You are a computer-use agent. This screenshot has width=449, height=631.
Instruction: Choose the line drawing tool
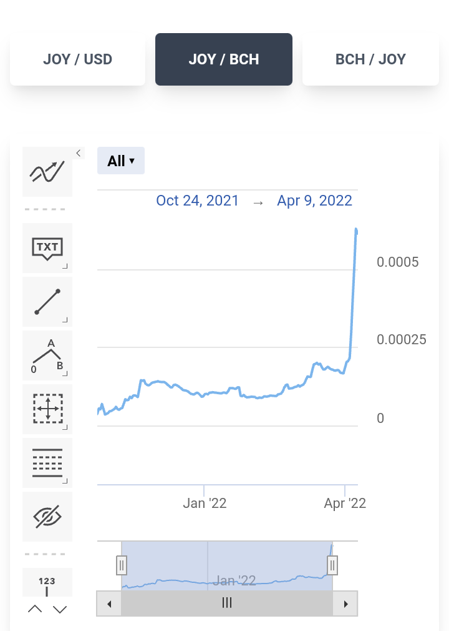click(47, 302)
